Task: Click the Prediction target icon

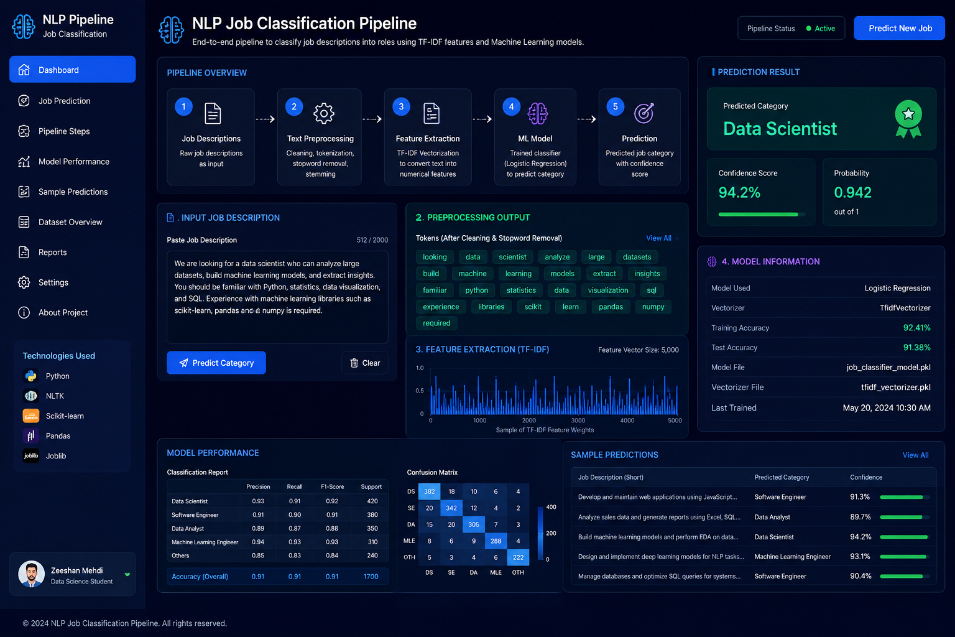Action: coord(644,113)
